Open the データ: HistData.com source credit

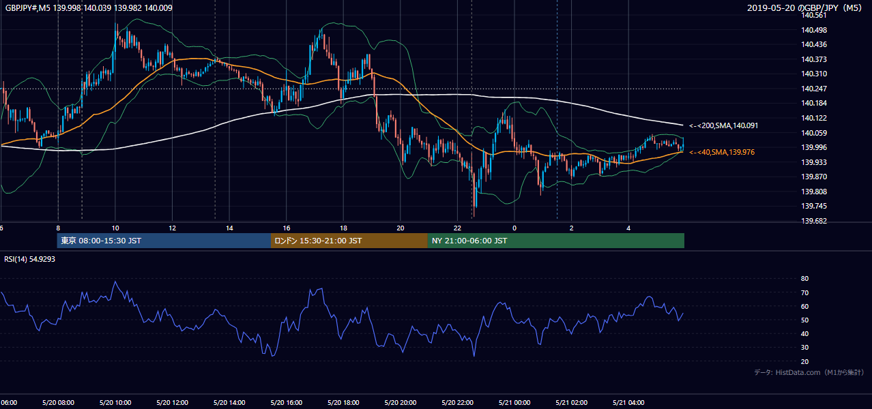pos(809,372)
